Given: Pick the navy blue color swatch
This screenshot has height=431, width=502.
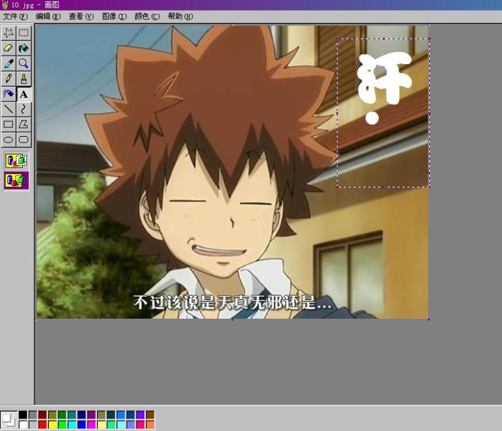Looking at the screenshot, I should 82,415.
